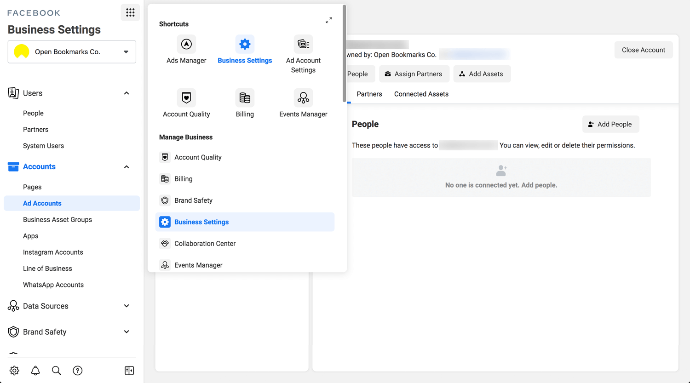Viewport: 690px width, 383px height.
Task: Open Ad Account Settings shortcut icon
Action: (x=303, y=44)
